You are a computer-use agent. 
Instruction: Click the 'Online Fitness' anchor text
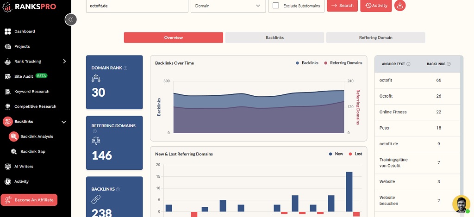(393, 112)
